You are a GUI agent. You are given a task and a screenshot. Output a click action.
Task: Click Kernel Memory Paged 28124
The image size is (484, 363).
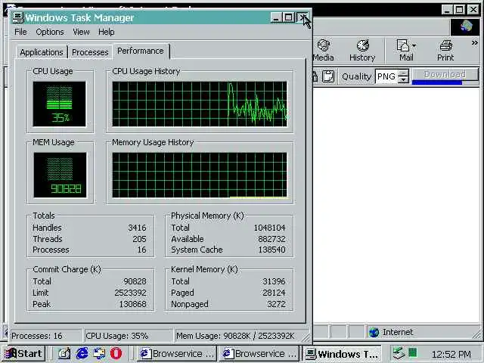[x=274, y=293]
